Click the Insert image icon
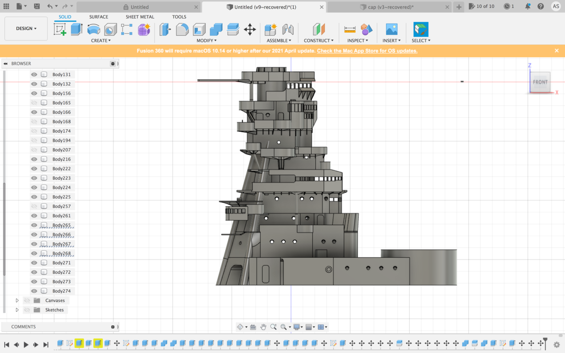This screenshot has height=353, width=565. tap(391, 30)
